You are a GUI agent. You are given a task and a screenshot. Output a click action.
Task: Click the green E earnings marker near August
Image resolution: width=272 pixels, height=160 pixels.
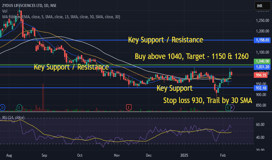20,108
